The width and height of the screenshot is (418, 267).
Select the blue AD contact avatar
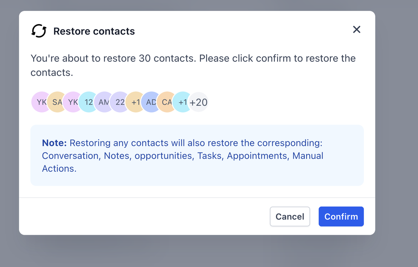pos(151,102)
